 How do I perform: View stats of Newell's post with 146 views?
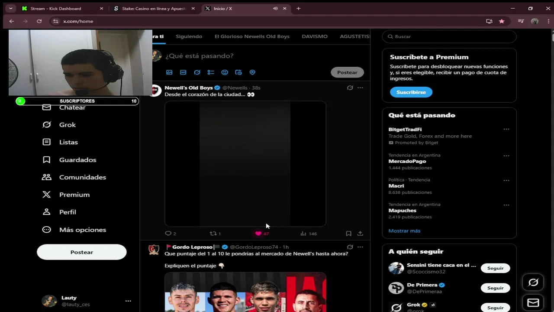point(309,234)
